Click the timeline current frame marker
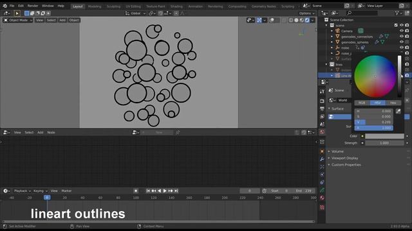Image resolution: width=412 pixels, height=231 pixels. pyautogui.click(x=47, y=198)
